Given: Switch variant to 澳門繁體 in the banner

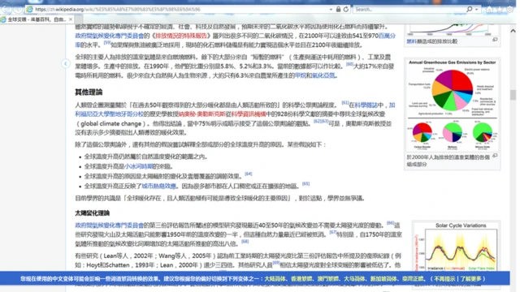Looking at the screenshot, I should click(x=328, y=279).
